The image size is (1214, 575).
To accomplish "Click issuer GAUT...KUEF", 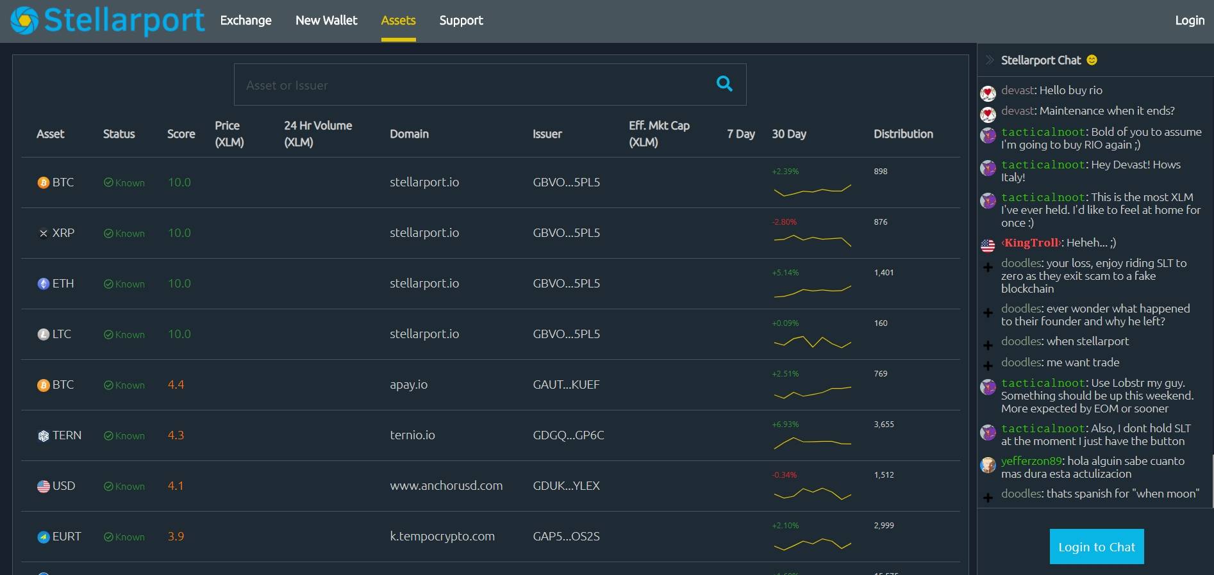I will [566, 385].
